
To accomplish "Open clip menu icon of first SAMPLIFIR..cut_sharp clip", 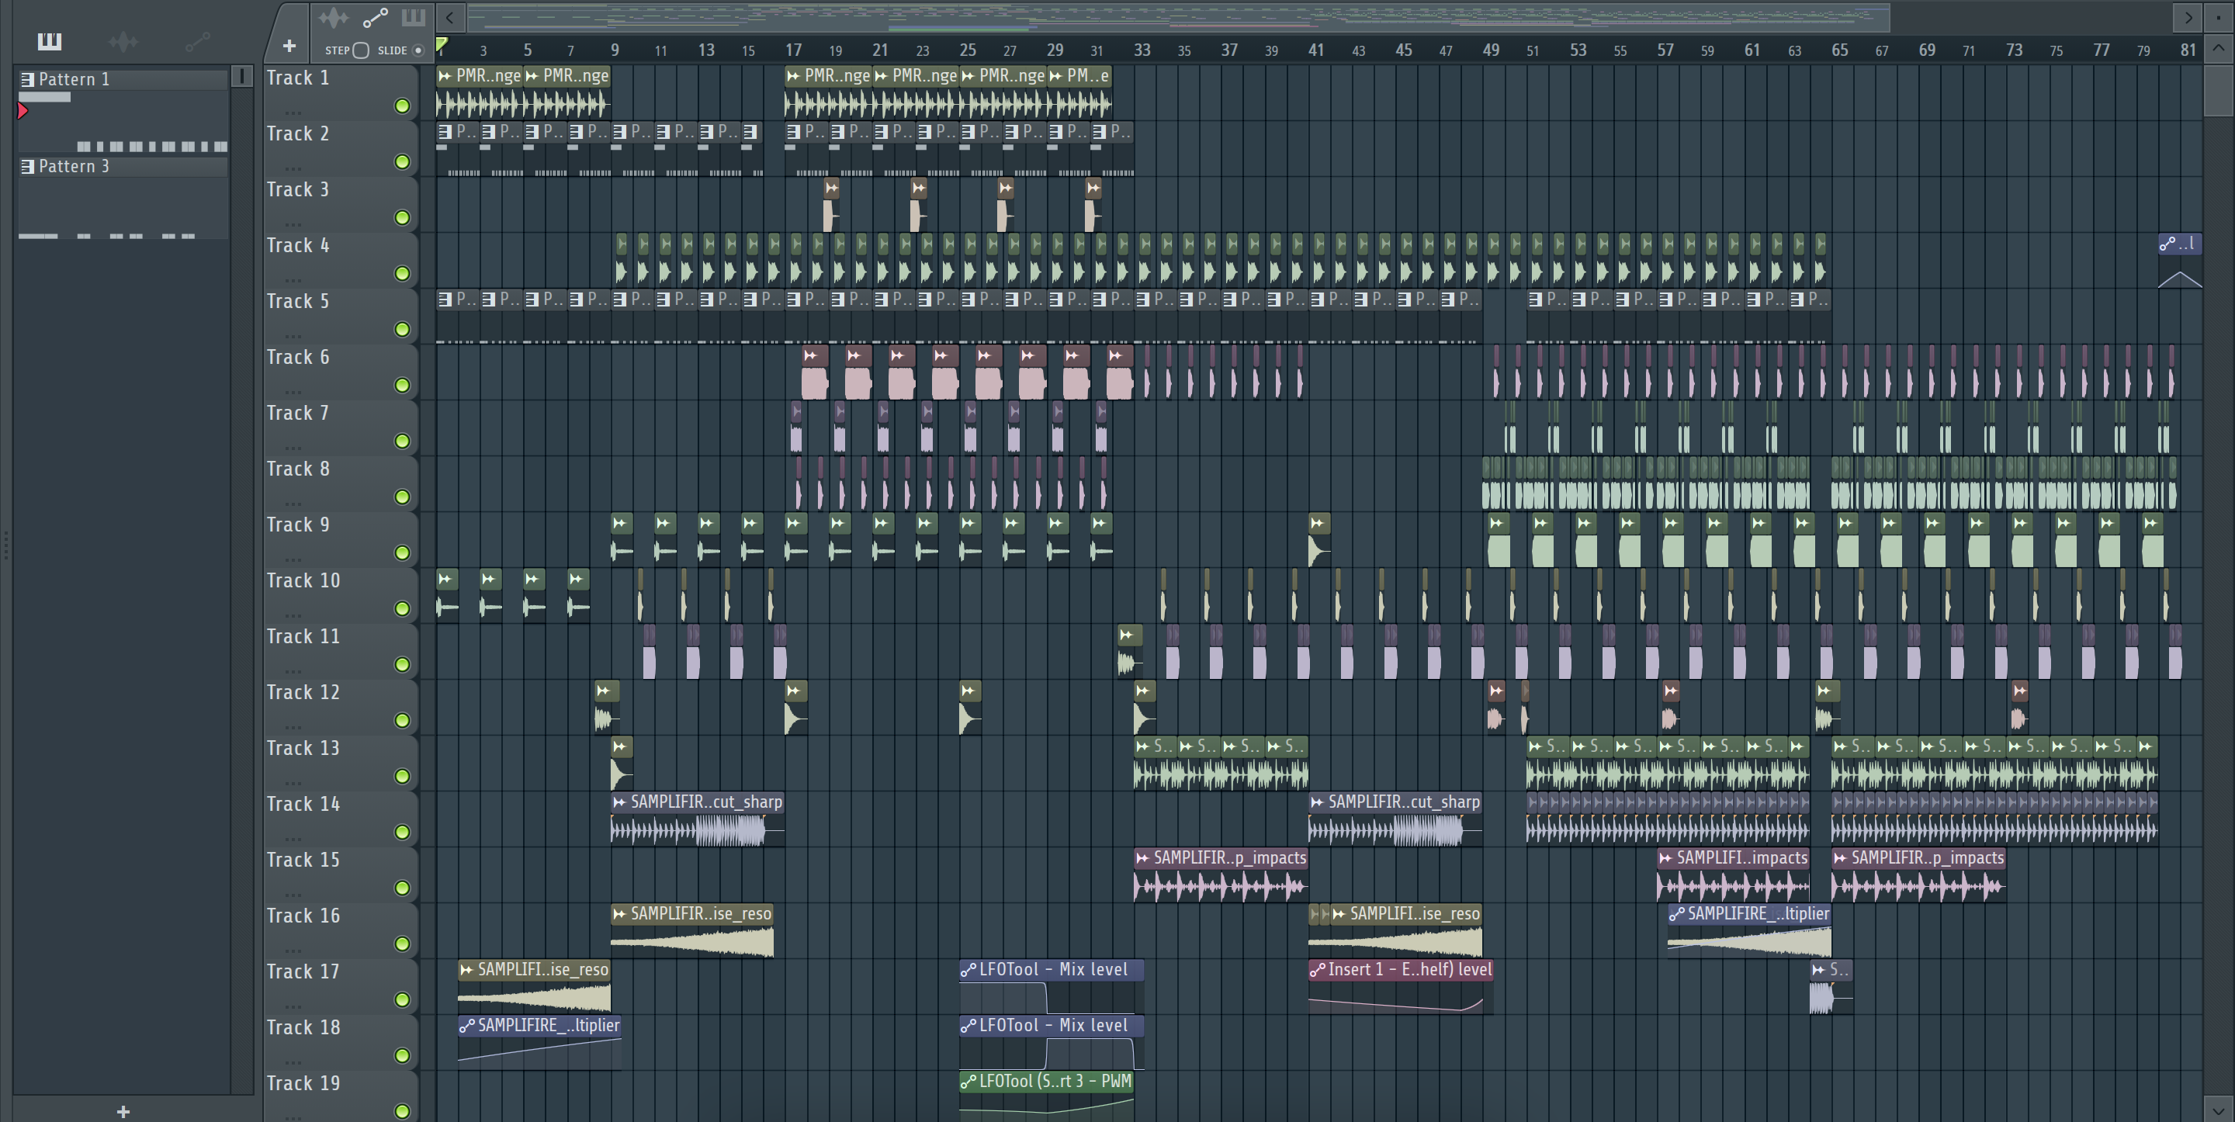I will coord(619,802).
